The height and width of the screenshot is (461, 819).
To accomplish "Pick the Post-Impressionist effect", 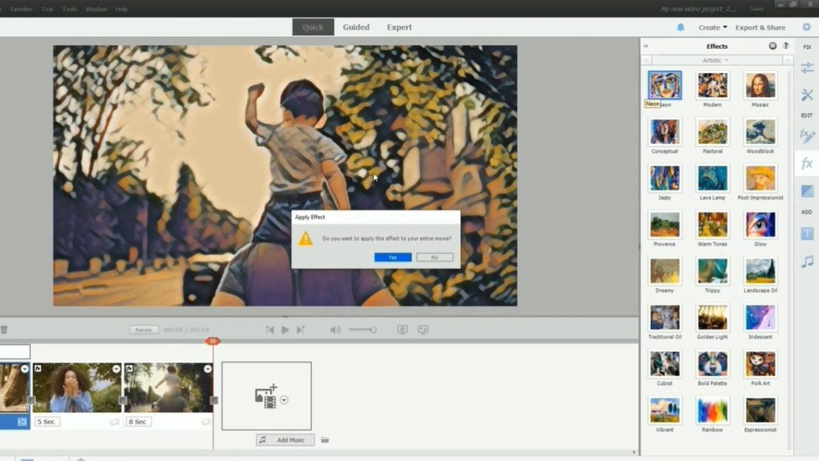I will click(760, 177).
